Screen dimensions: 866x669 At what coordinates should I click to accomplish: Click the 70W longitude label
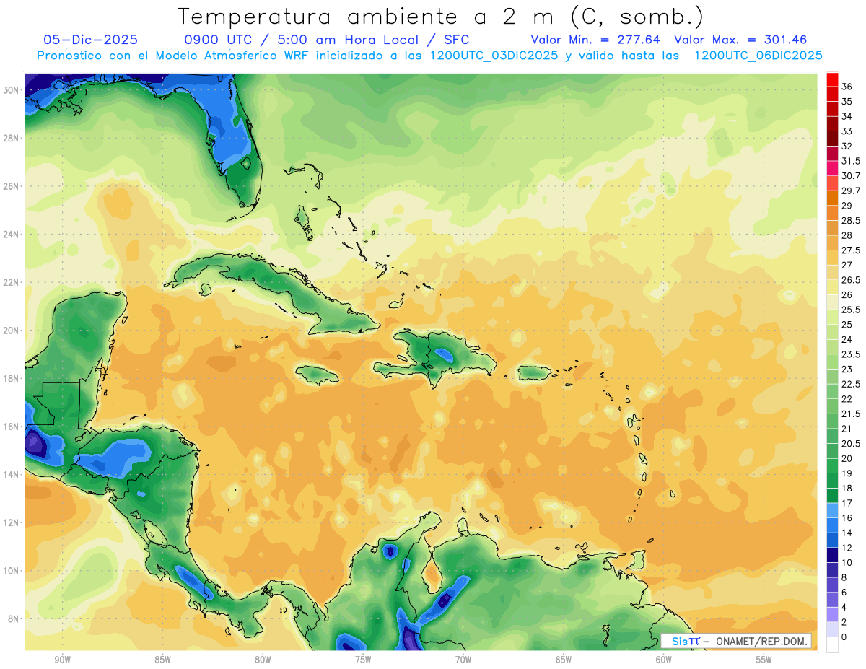point(463,660)
